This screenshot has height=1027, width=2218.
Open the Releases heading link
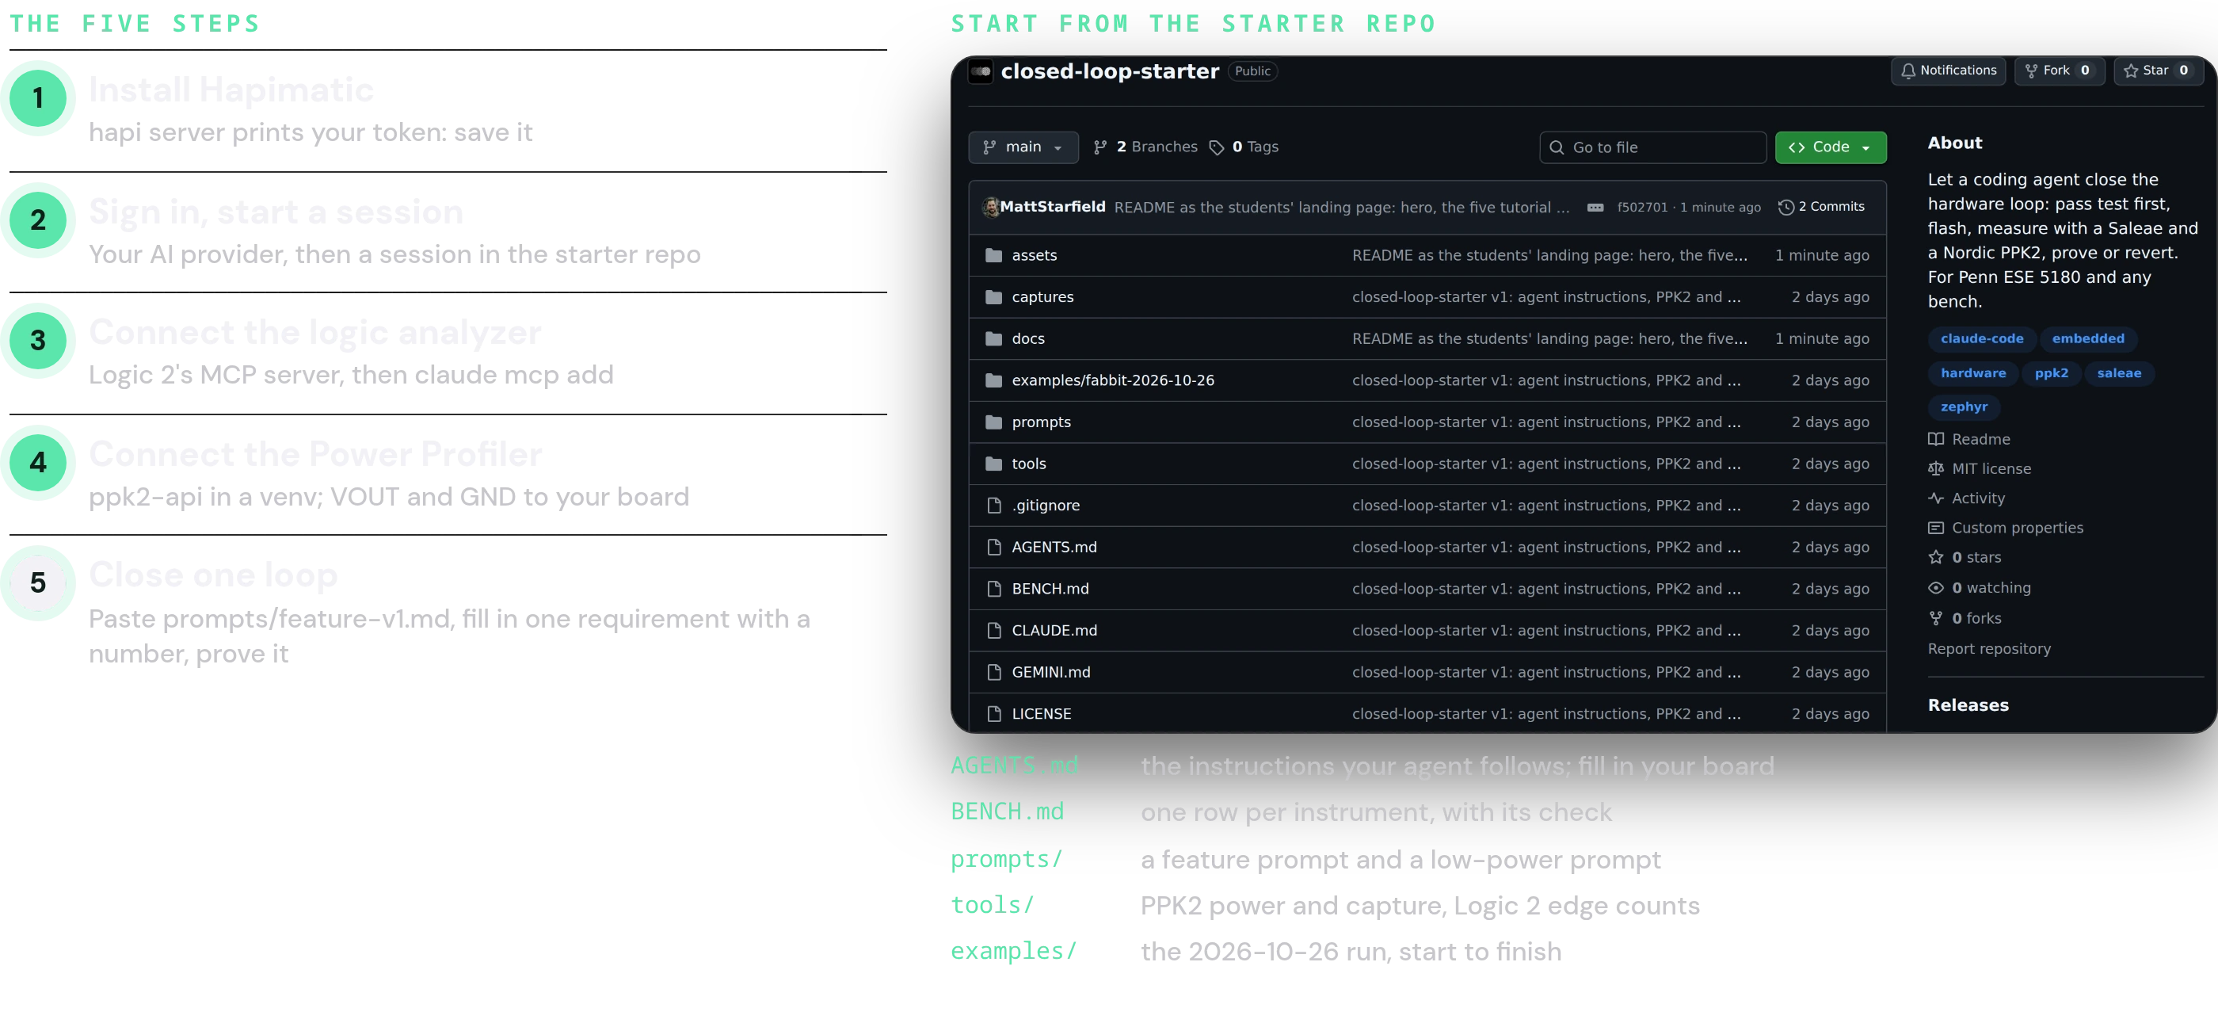tap(1968, 705)
